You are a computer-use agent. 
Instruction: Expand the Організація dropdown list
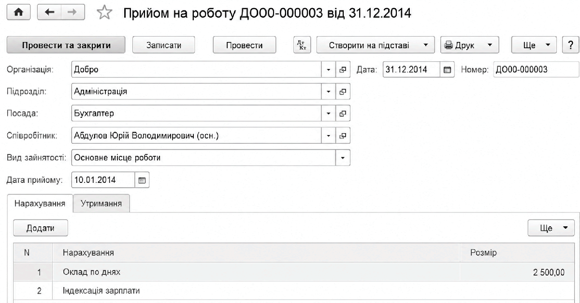(x=329, y=69)
